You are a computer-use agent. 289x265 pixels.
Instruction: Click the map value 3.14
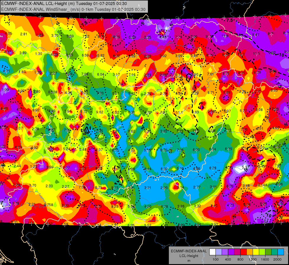click(x=180, y=187)
